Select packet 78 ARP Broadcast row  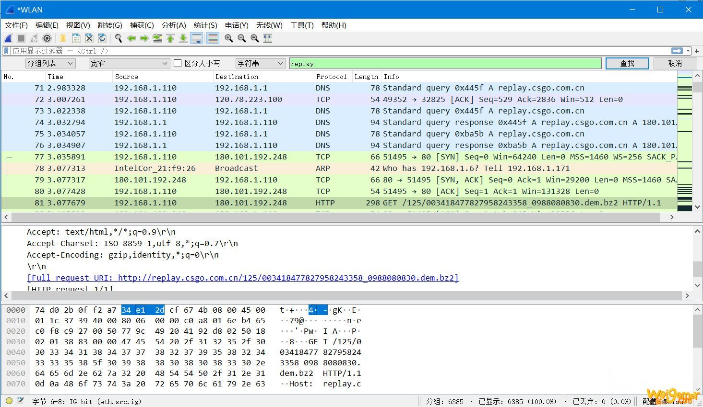click(339, 168)
